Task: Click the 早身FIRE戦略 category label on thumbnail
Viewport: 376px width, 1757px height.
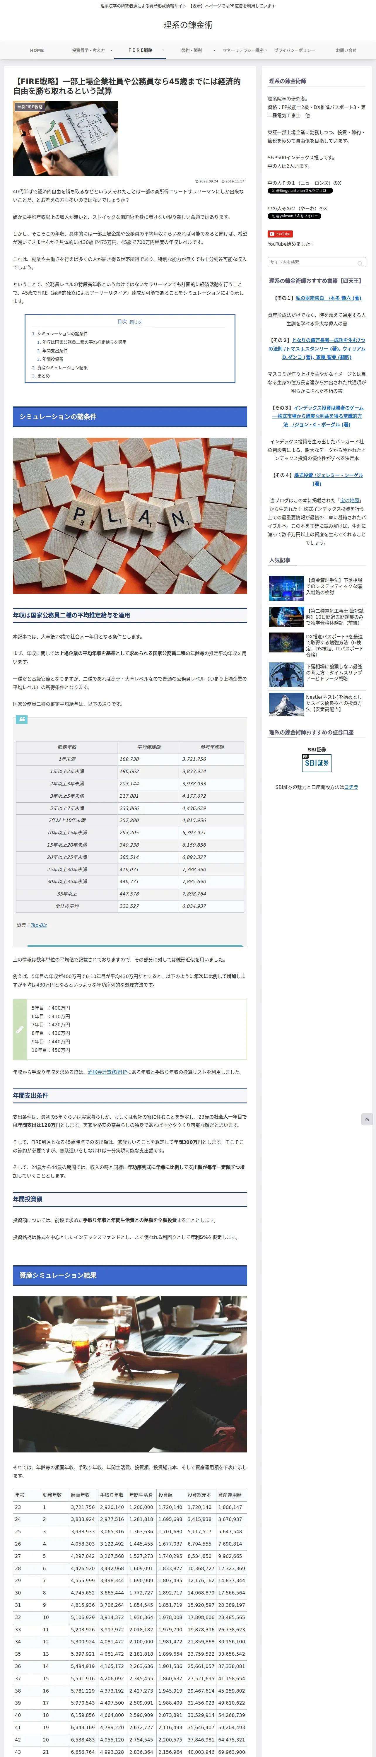Action: (29, 107)
